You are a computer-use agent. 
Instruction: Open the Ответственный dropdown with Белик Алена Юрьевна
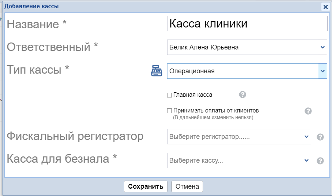247,47
